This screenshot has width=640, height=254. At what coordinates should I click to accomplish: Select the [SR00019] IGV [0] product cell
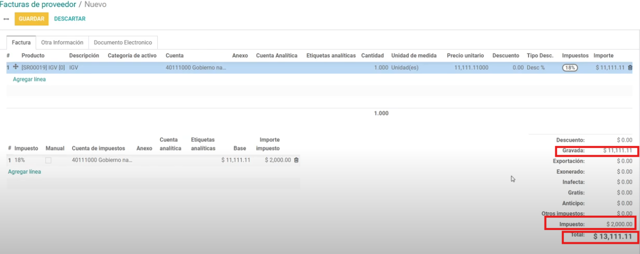pos(44,67)
